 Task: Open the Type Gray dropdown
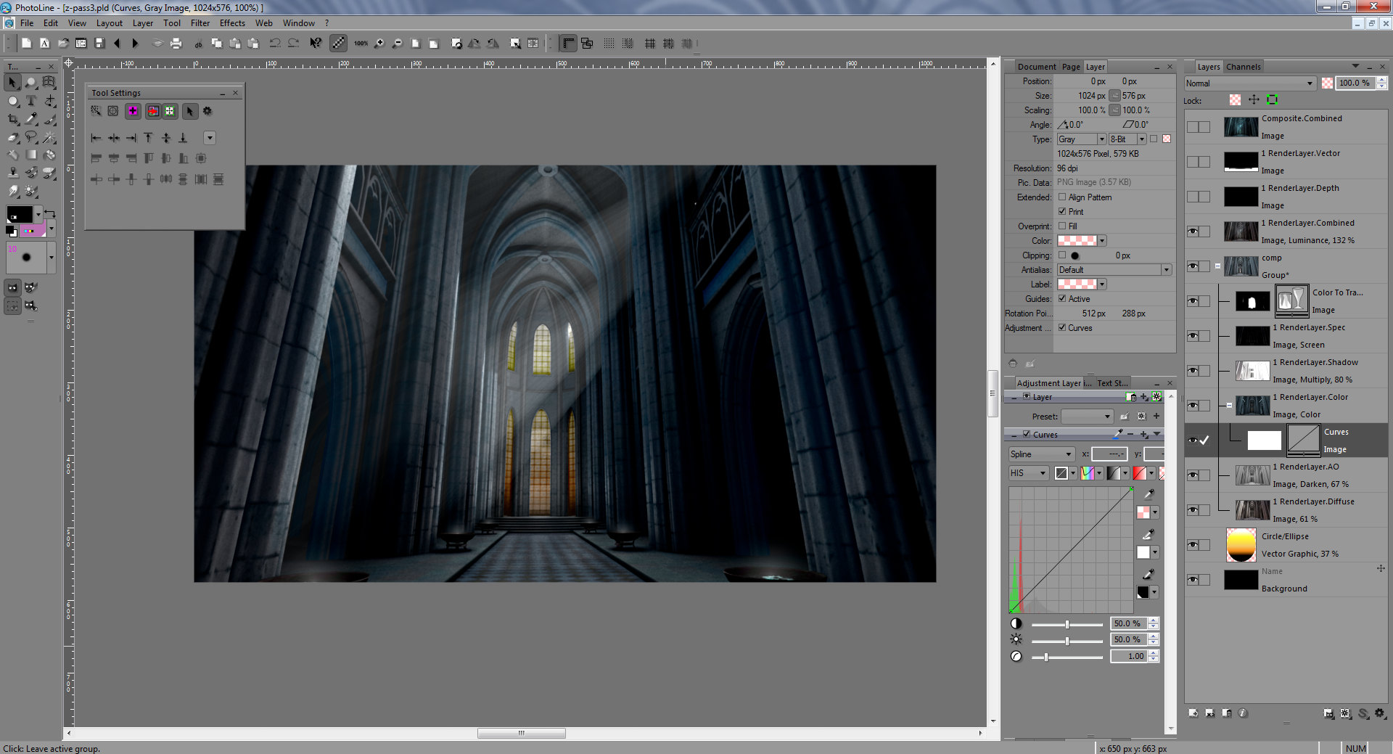pos(1081,139)
